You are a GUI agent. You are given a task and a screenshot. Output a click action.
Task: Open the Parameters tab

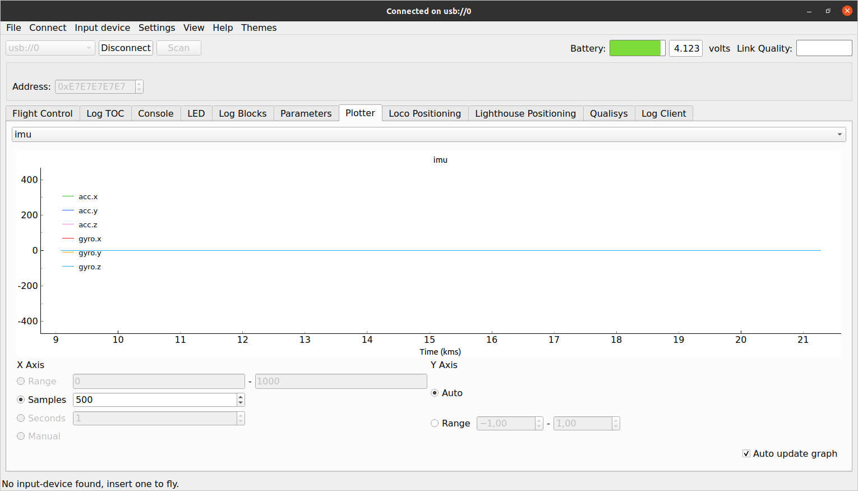click(306, 113)
